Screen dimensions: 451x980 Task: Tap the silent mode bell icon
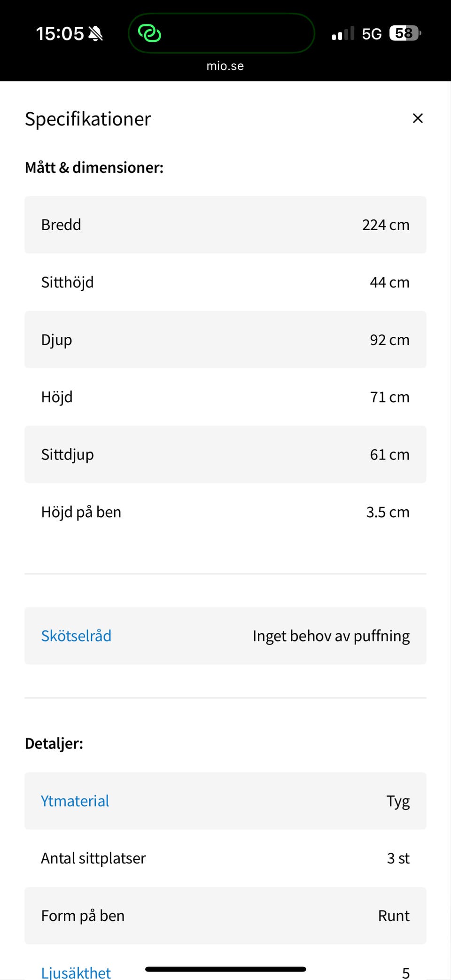coord(96,34)
